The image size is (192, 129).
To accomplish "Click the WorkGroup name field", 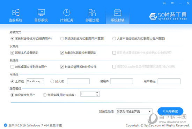I will pyautogui.click(x=35, y=81).
